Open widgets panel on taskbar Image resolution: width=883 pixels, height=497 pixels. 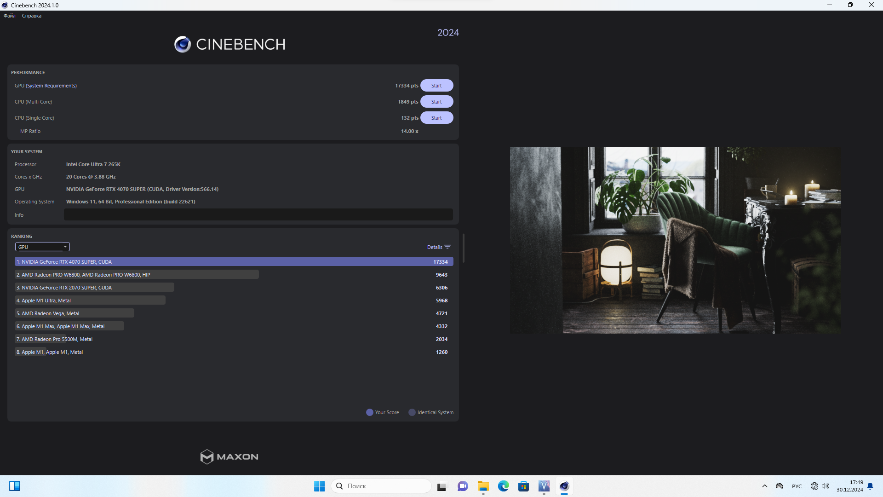point(15,486)
